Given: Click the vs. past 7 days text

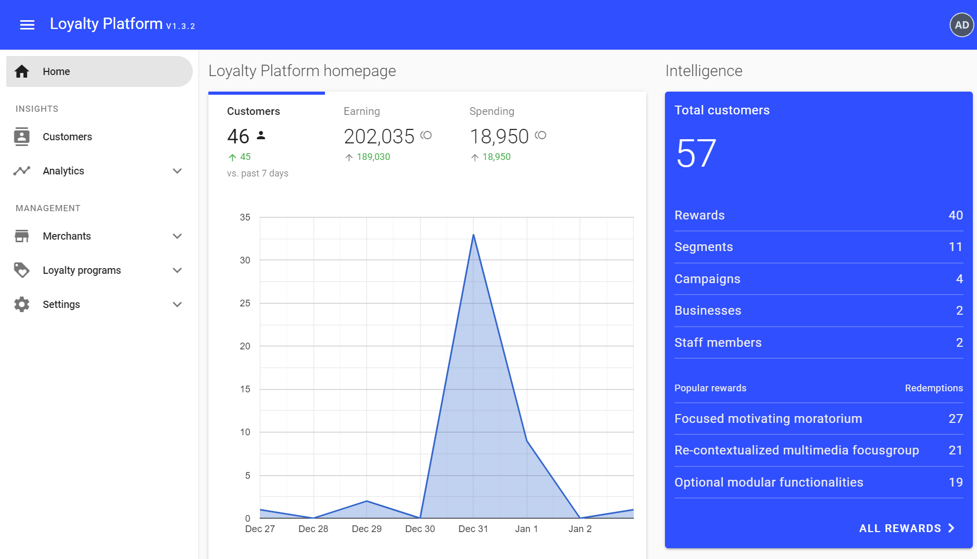Looking at the screenshot, I should click(258, 173).
